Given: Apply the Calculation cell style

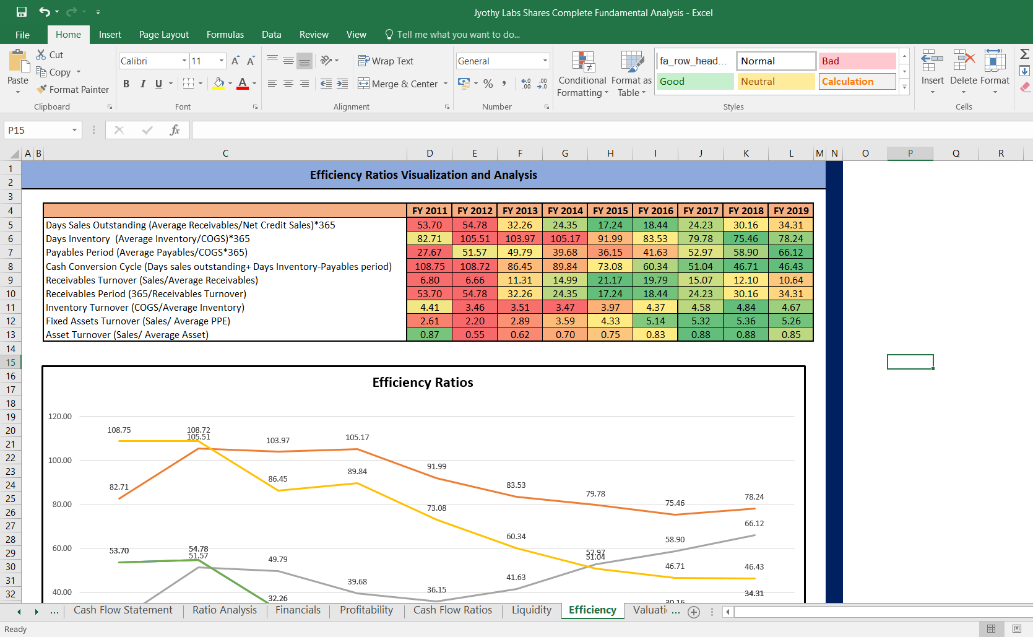Looking at the screenshot, I should (857, 81).
